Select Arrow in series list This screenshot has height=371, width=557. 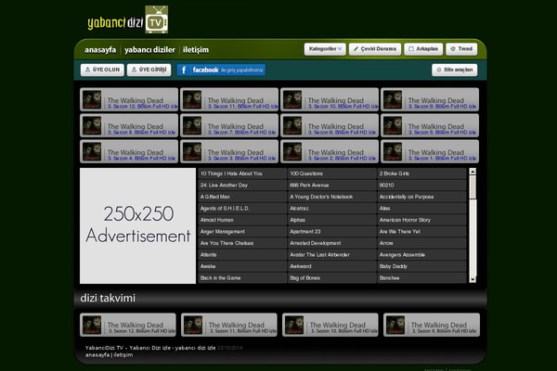point(421,243)
